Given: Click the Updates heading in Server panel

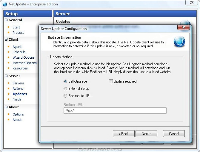Looking at the screenshot, I should [x=63, y=22].
